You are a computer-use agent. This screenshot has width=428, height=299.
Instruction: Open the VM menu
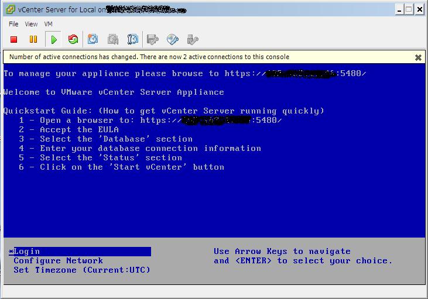click(49, 24)
